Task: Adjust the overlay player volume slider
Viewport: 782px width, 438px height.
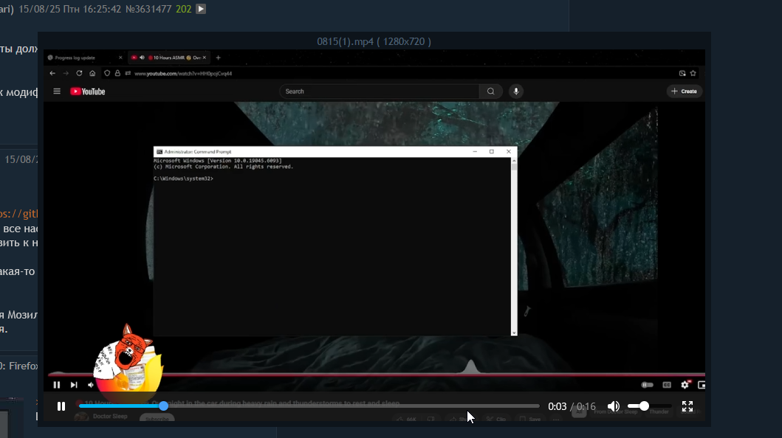Action: point(648,406)
